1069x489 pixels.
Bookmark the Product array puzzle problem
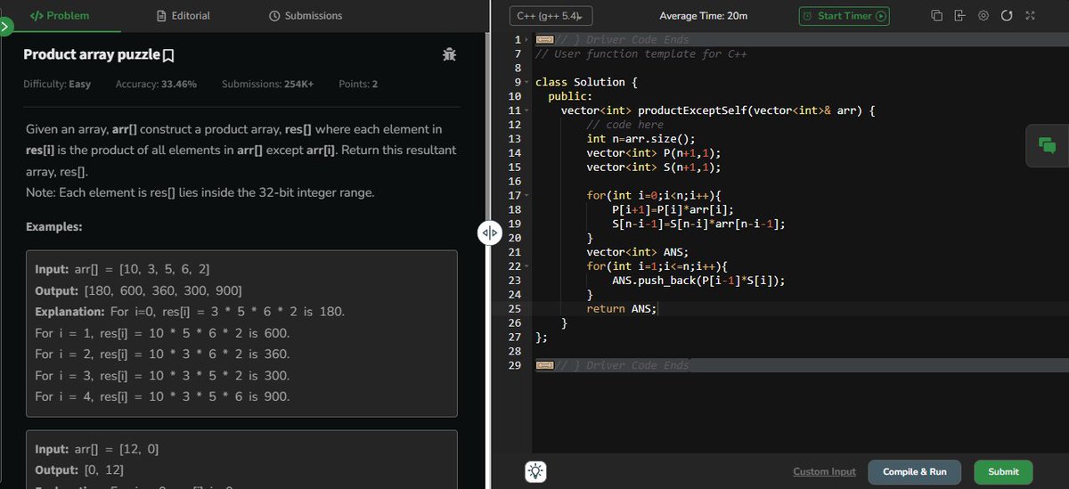167,55
